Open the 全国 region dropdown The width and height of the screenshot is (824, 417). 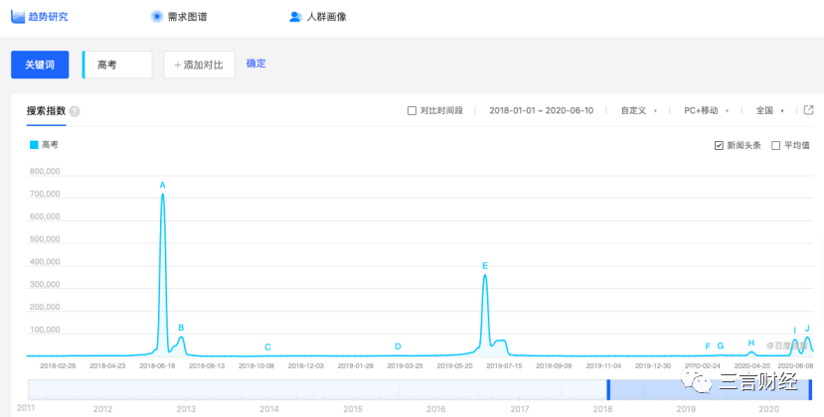(x=770, y=111)
